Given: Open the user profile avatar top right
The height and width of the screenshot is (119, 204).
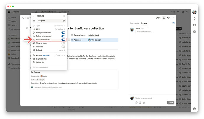Looking at the screenshot, I should [195, 12].
